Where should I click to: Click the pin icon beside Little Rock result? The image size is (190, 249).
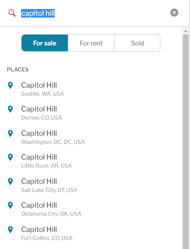tap(10, 157)
